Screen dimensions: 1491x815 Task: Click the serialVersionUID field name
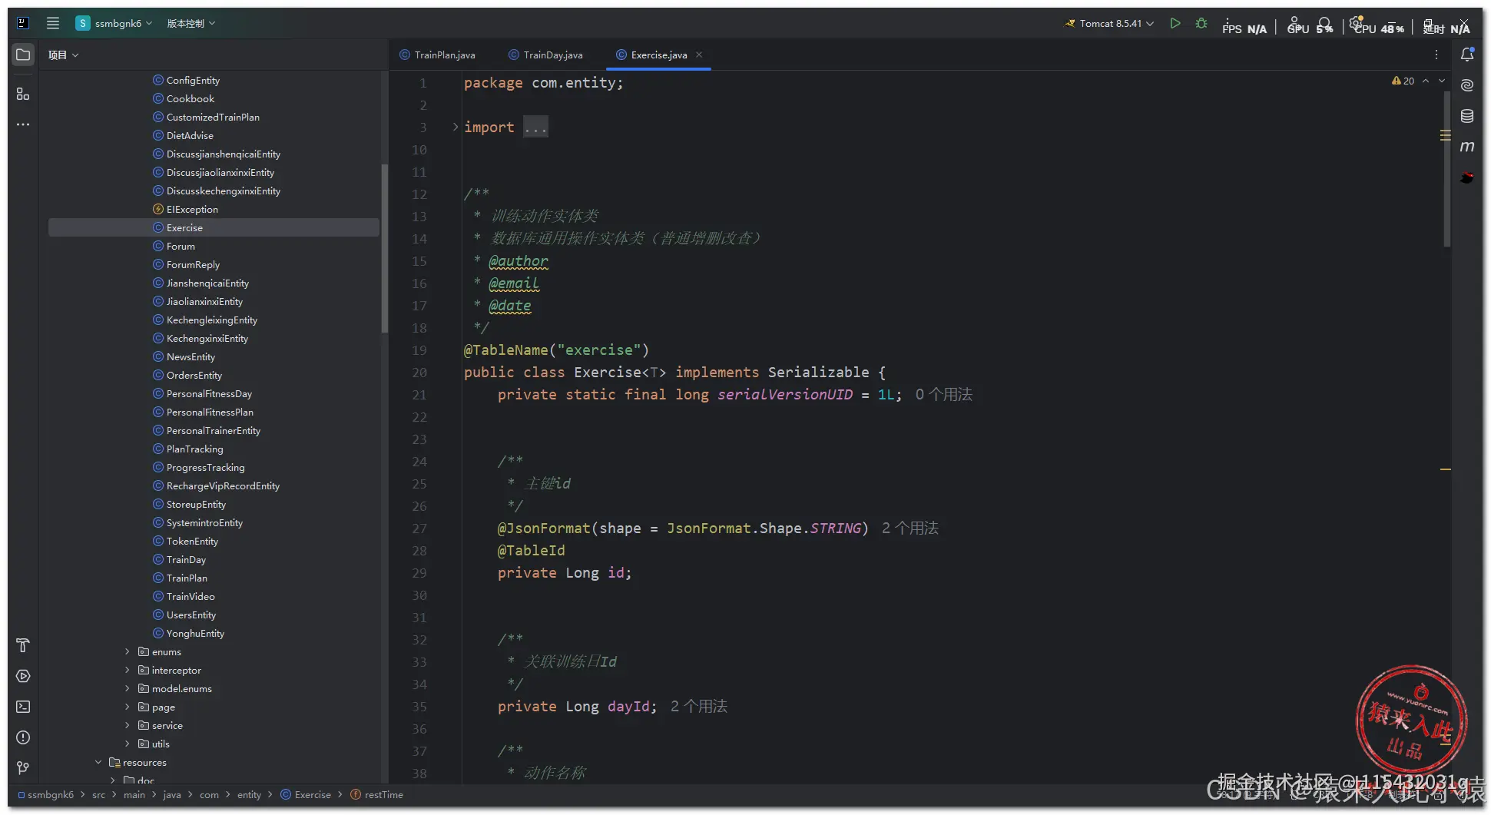785,395
